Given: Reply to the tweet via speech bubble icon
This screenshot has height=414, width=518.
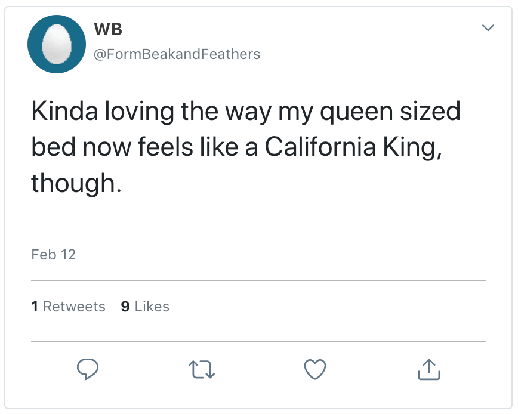Looking at the screenshot, I should [x=88, y=370].
